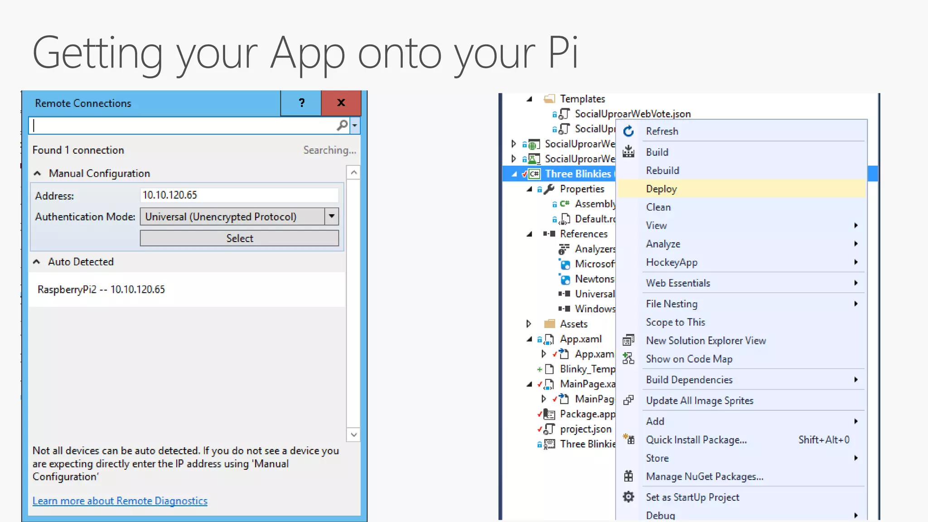928x522 pixels.
Task: Open Learn more about Remote Diagnostics link
Action: (x=120, y=501)
